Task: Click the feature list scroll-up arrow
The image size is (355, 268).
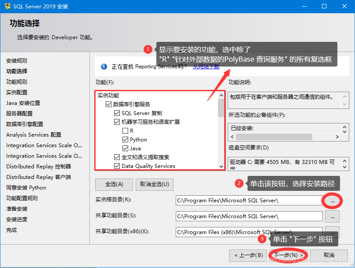Action: (221, 95)
